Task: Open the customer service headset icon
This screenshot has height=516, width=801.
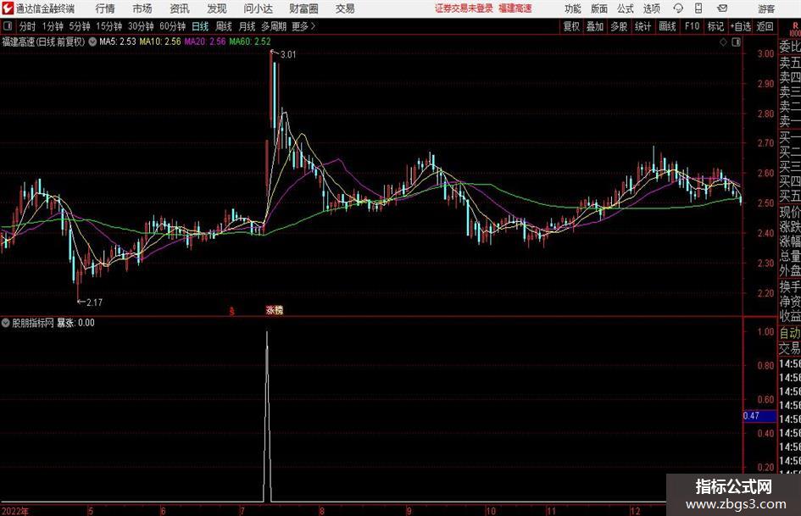Action: (678, 8)
